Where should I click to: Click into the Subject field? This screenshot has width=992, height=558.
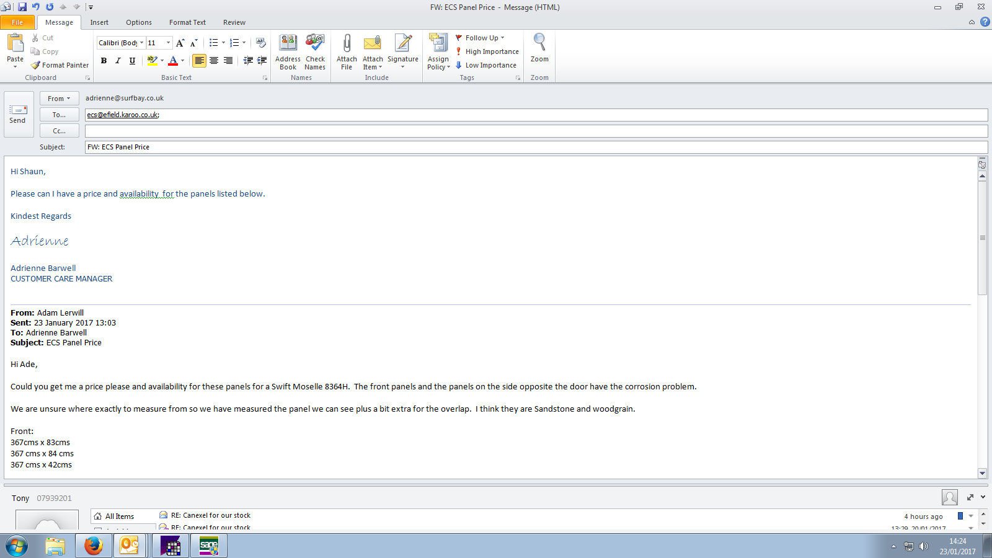[536, 147]
